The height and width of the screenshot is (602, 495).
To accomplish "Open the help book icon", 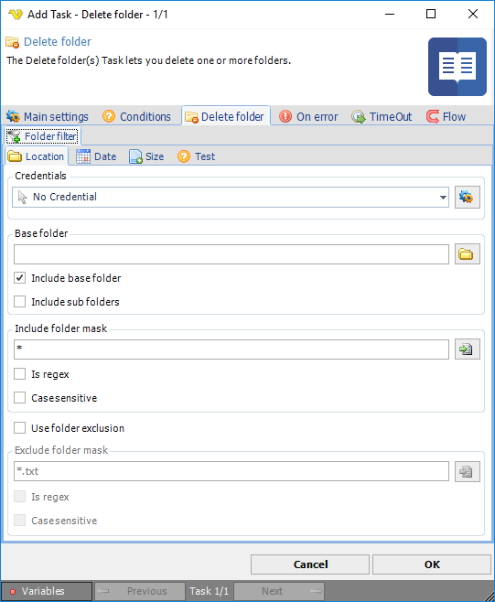I will [457, 67].
